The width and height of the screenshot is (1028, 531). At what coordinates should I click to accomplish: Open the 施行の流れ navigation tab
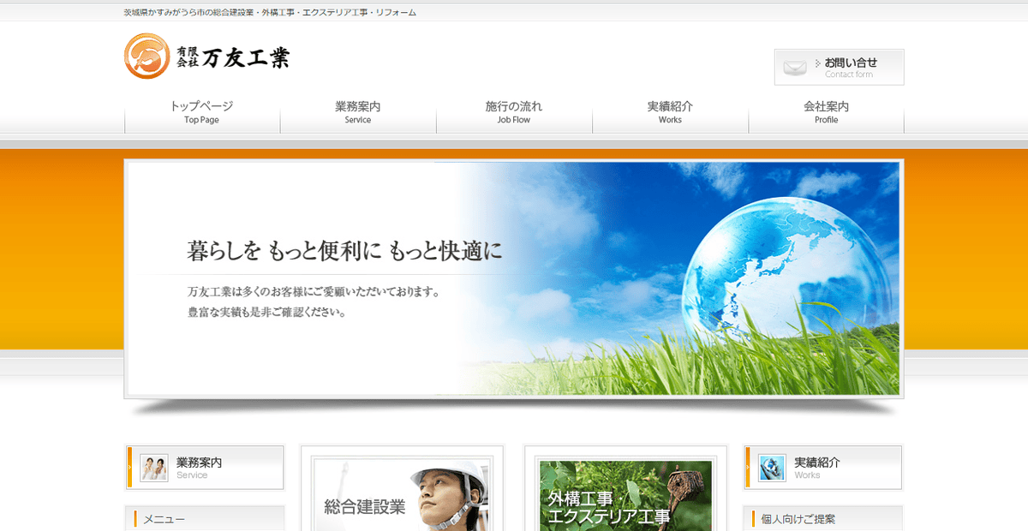coord(513,112)
